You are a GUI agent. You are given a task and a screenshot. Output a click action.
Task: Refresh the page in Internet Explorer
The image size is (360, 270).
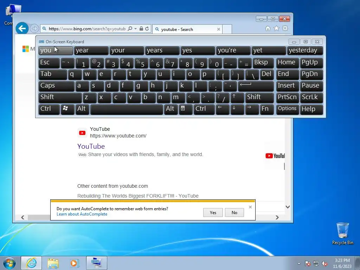coord(147,28)
